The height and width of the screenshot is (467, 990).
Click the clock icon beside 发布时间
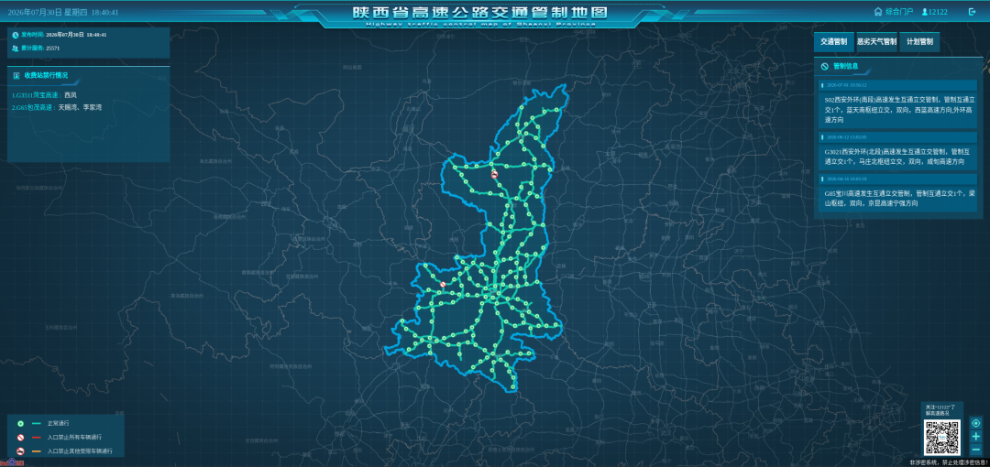[x=16, y=35]
